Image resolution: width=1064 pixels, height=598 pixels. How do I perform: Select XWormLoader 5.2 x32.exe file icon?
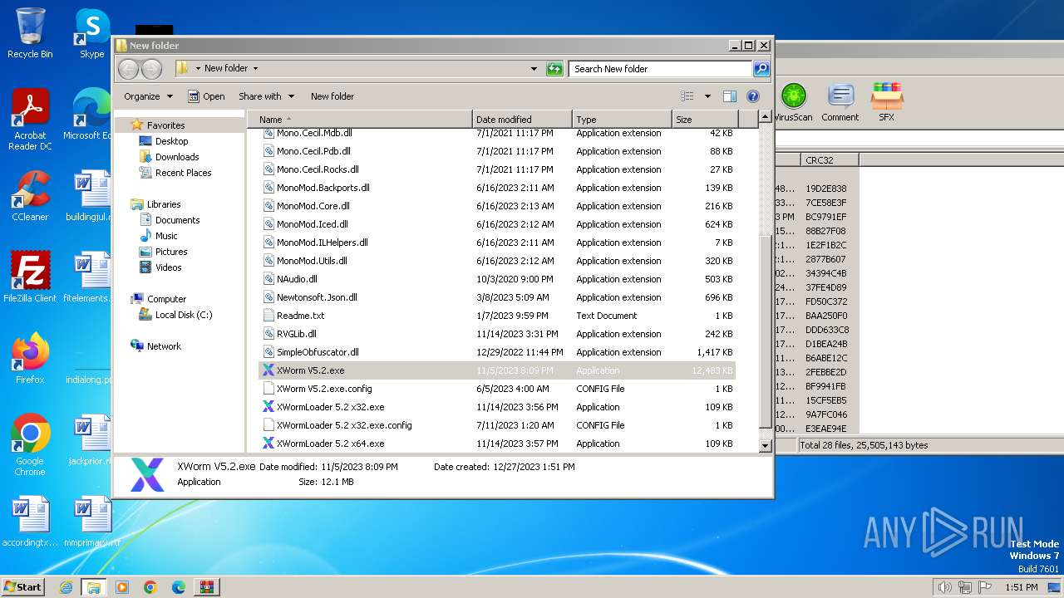tap(268, 407)
